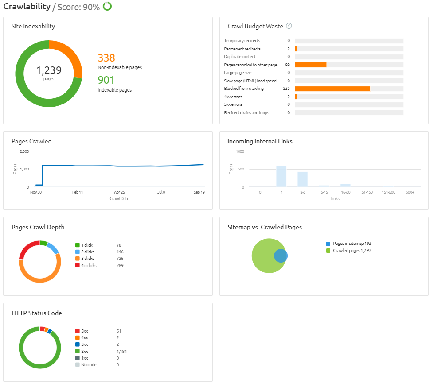This screenshot has width=434, height=387.
Task: Click the Slow page (HTML) load speed label
Action: point(250,81)
